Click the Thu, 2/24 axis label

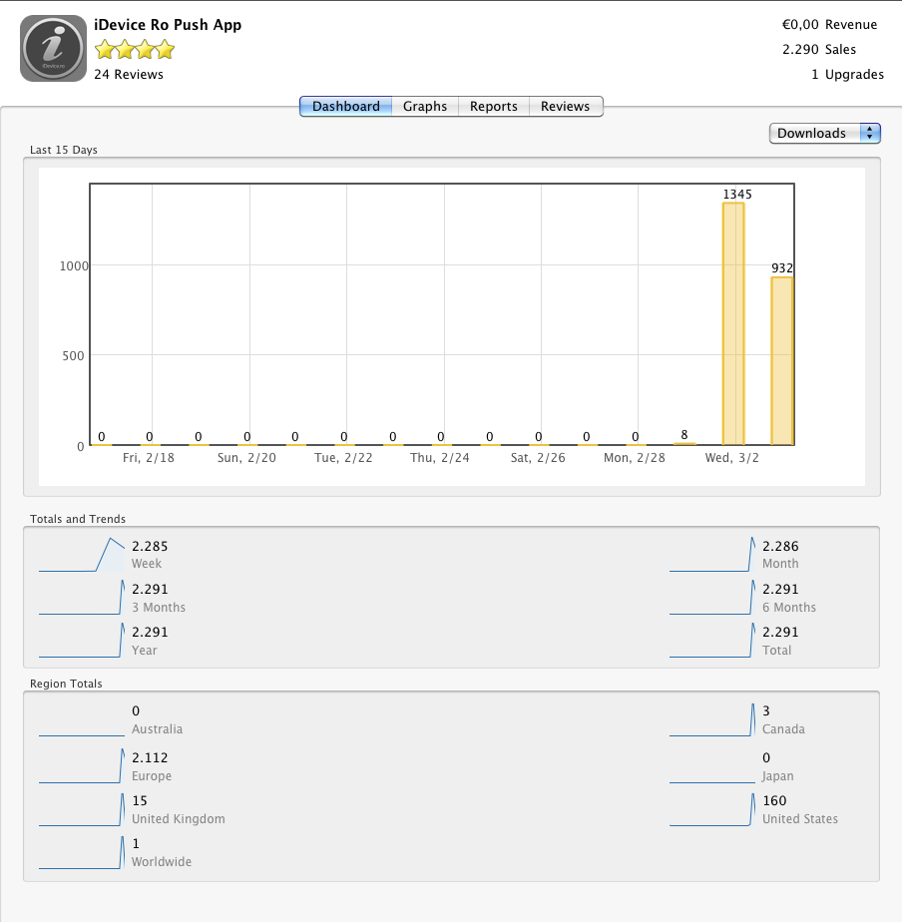pyautogui.click(x=440, y=458)
